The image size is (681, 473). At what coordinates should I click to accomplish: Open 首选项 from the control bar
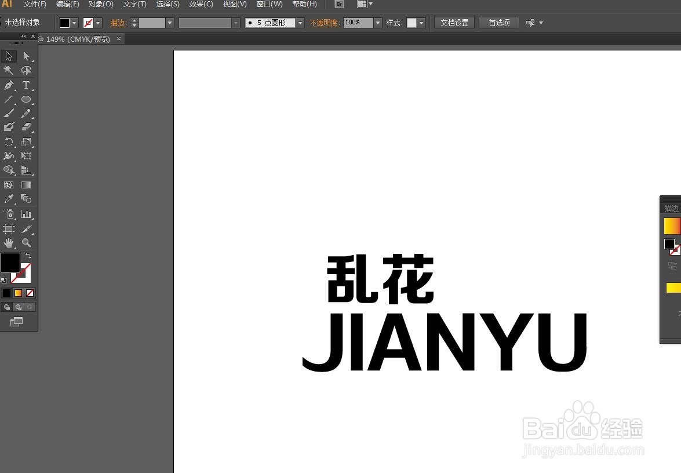pyautogui.click(x=498, y=23)
